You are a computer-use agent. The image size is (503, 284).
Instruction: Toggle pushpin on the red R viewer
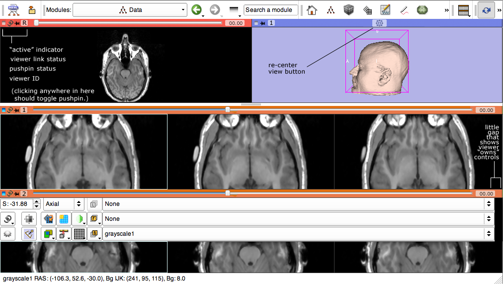pyautogui.click(x=17, y=23)
